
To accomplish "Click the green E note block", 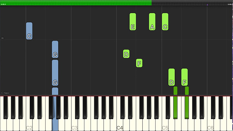I will point(133,22).
